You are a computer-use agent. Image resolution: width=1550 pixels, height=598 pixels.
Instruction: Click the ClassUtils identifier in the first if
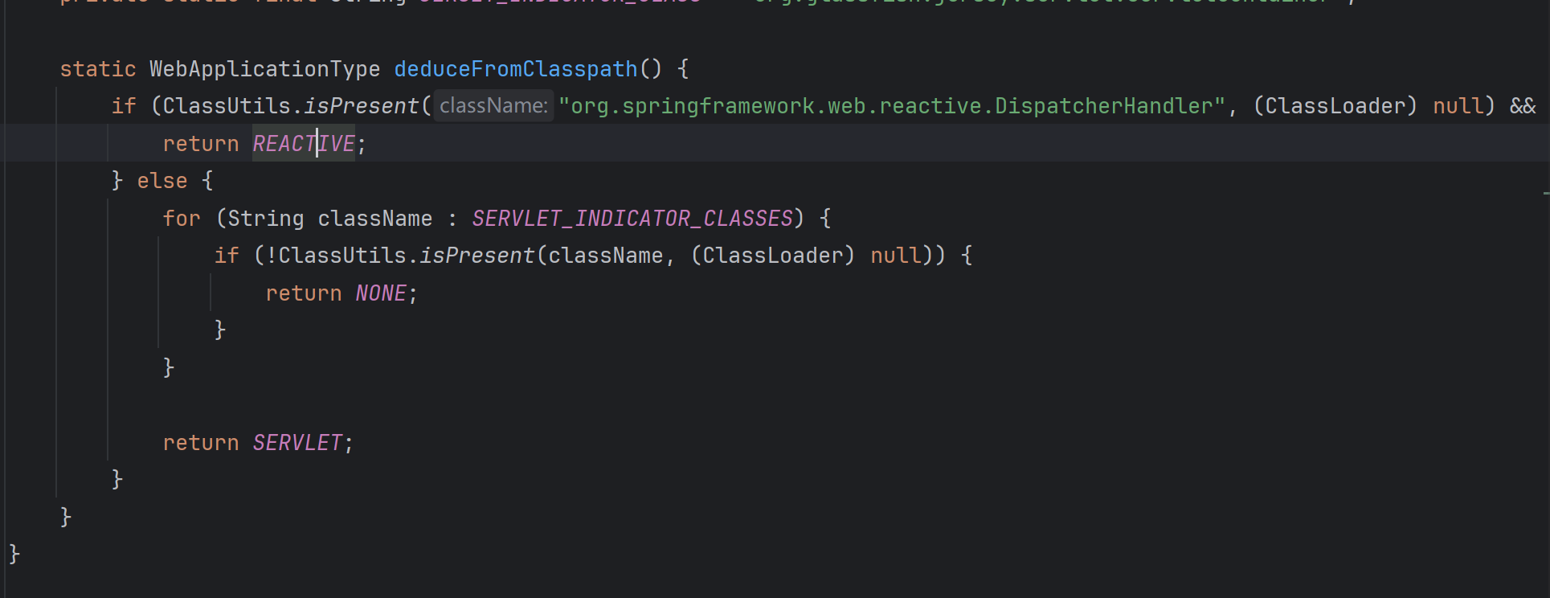227,106
